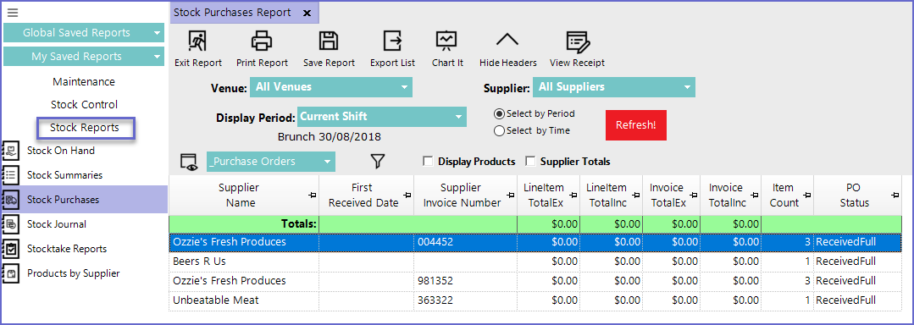Viewport: 914px width, 325px height.
Task: Open the Stock Journal report item
Action: [57, 224]
